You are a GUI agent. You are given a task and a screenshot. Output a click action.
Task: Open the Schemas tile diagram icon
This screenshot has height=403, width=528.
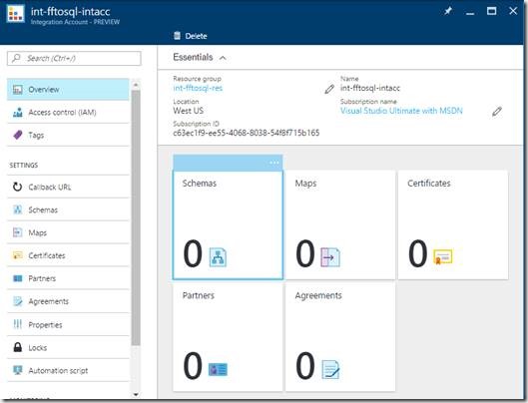[218, 257]
